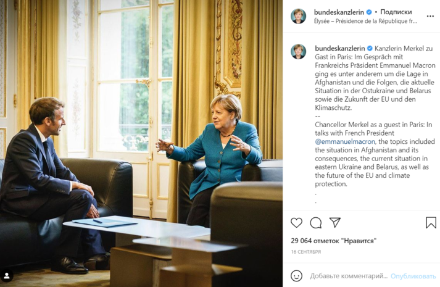Open bundeskanzlerin avatar beside caption
Viewport: 440px width, 287px height.
pos(298,51)
